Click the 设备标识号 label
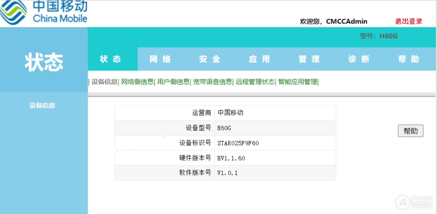 coord(195,143)
